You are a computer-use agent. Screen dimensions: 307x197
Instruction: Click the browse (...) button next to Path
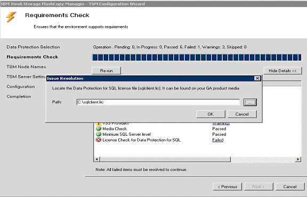coord(250,102)
